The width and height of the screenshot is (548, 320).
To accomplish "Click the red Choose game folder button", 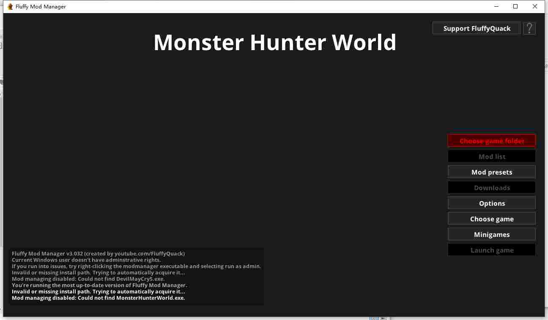I will click(492, 141).
